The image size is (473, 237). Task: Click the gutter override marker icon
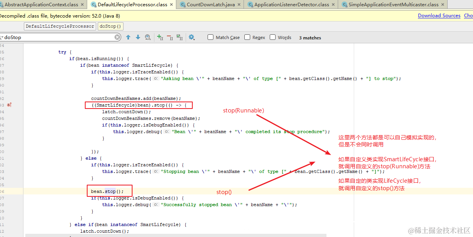(x=9, y=105)
